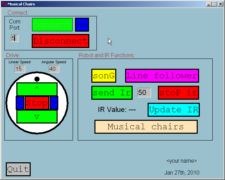Start the magenta Line follower button
The height and width of the screenshot is (180, 225).
pos(162,76)
